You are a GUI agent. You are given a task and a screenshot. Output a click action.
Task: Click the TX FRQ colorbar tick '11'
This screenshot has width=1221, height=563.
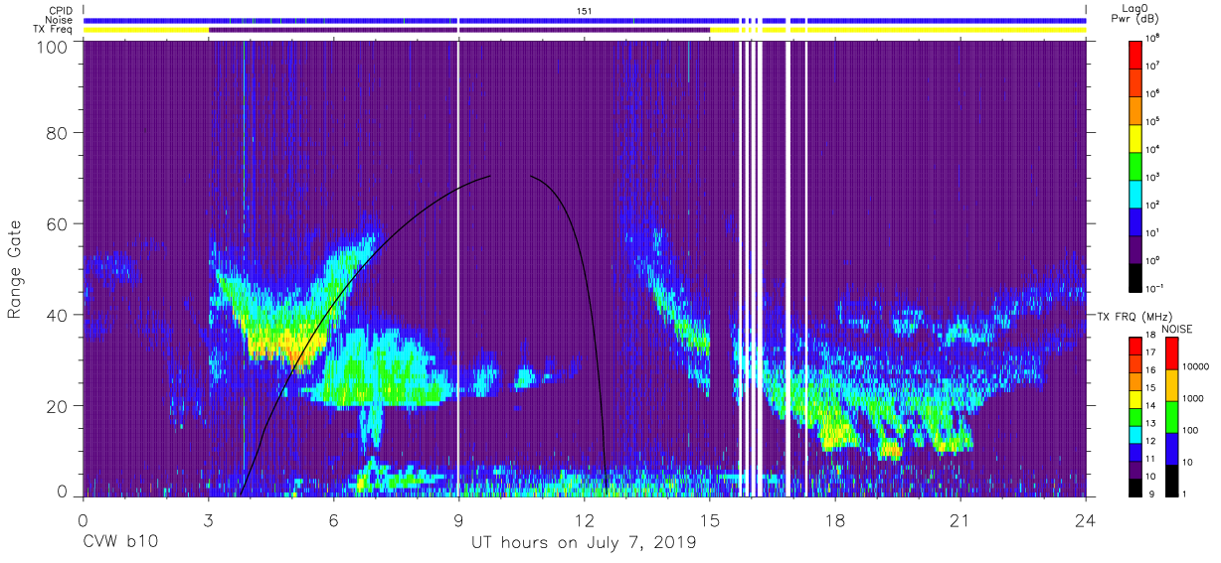[1152, 459]
